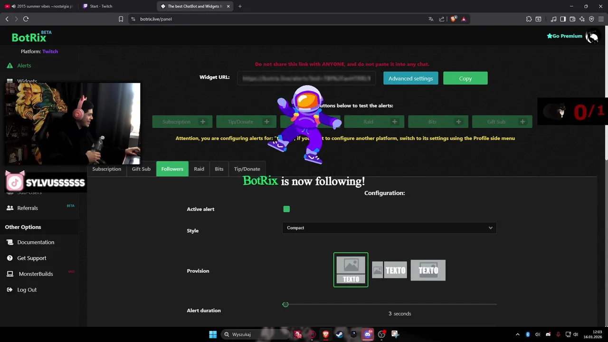Open the Brave Wallet icon

tap(572, 19)
